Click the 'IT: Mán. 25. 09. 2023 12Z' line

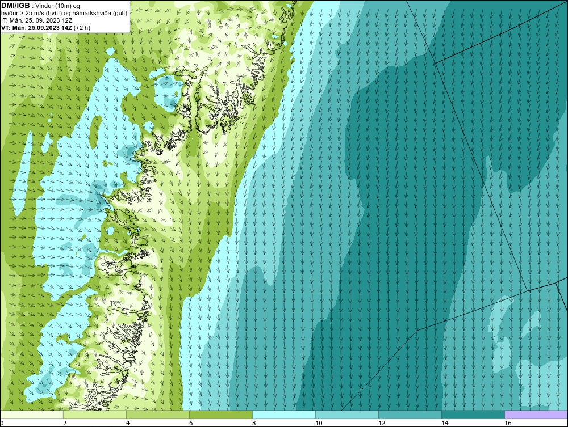click(36, 20)
